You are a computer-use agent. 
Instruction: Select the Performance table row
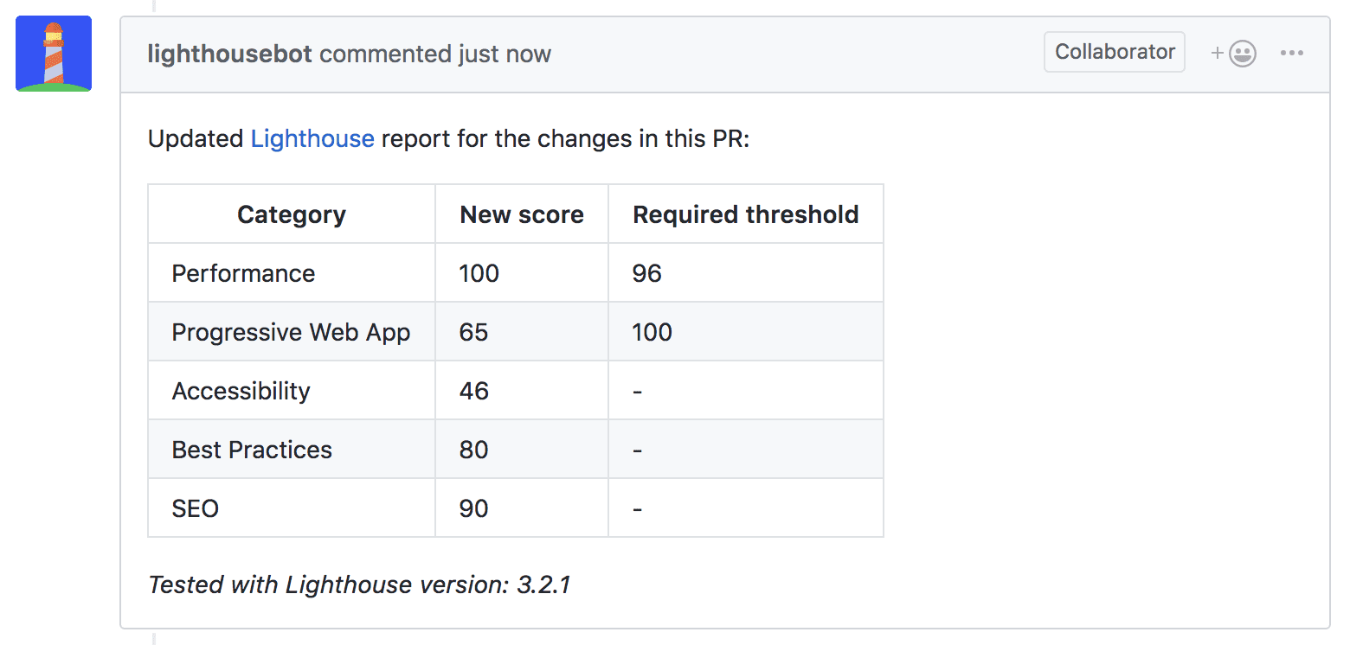243,272
